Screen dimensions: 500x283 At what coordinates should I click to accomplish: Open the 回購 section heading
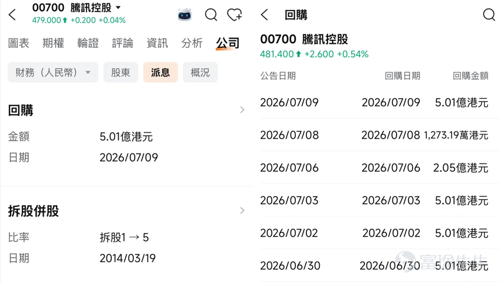pyautogui.click(x=20, y=110)
